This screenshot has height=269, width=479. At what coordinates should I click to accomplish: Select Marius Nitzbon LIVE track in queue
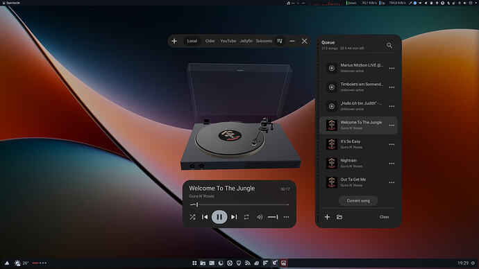pos(358,68)
